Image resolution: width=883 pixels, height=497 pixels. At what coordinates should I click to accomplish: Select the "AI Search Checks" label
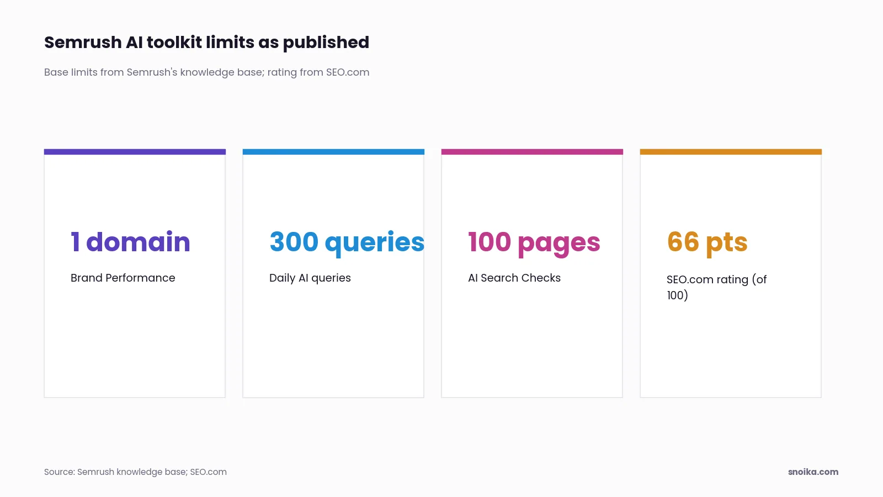514,278
